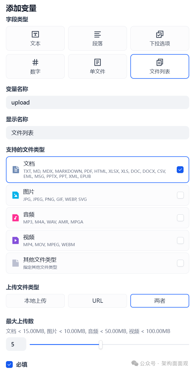Choose the 两者 upload option

[159, 301]
